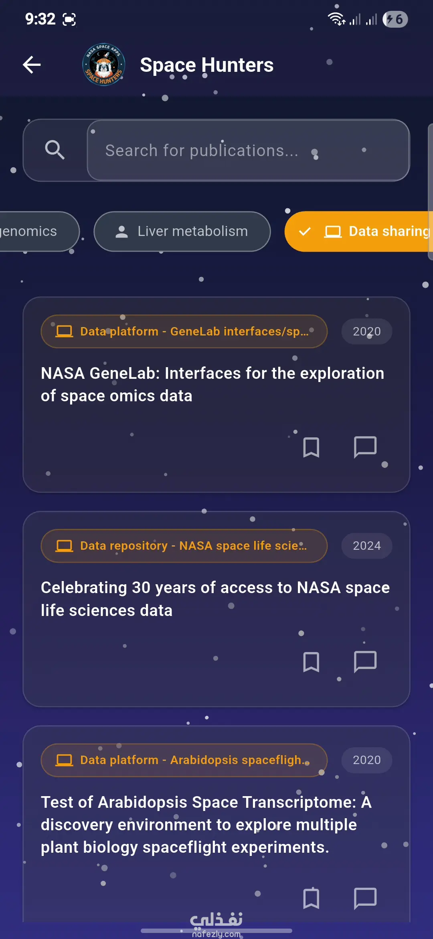Image resolution: width=433 pixels, height=939 pixels.
Task: Toggle the genomics filter chip
Action: coord(38,232)
